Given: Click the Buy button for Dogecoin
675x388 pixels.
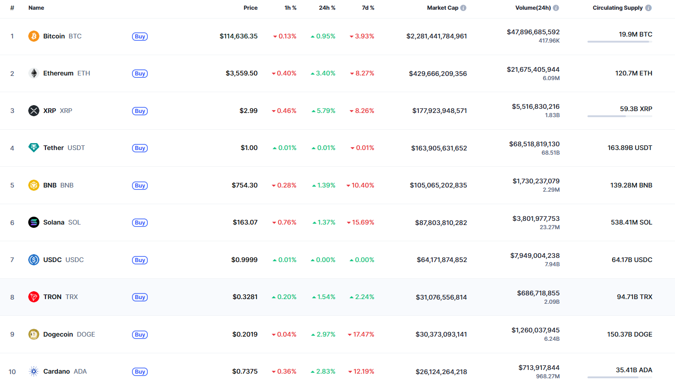Looking at the screenshot, I should (140, 335).
